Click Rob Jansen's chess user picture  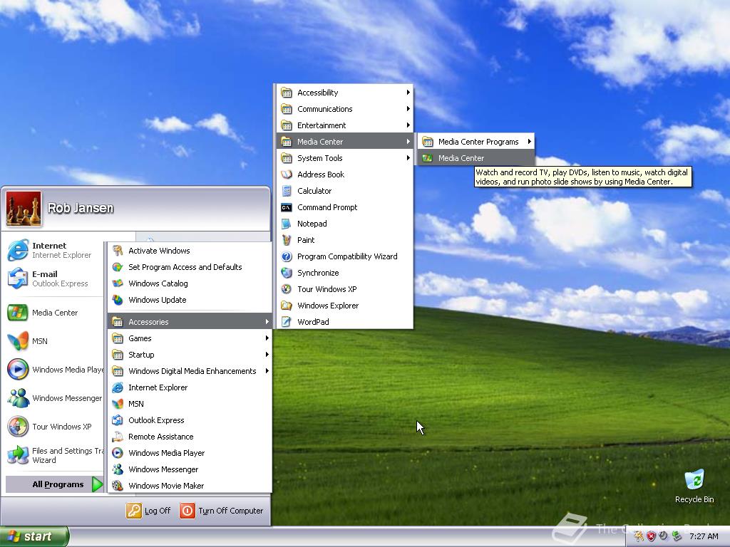click(x=24, y=209)
